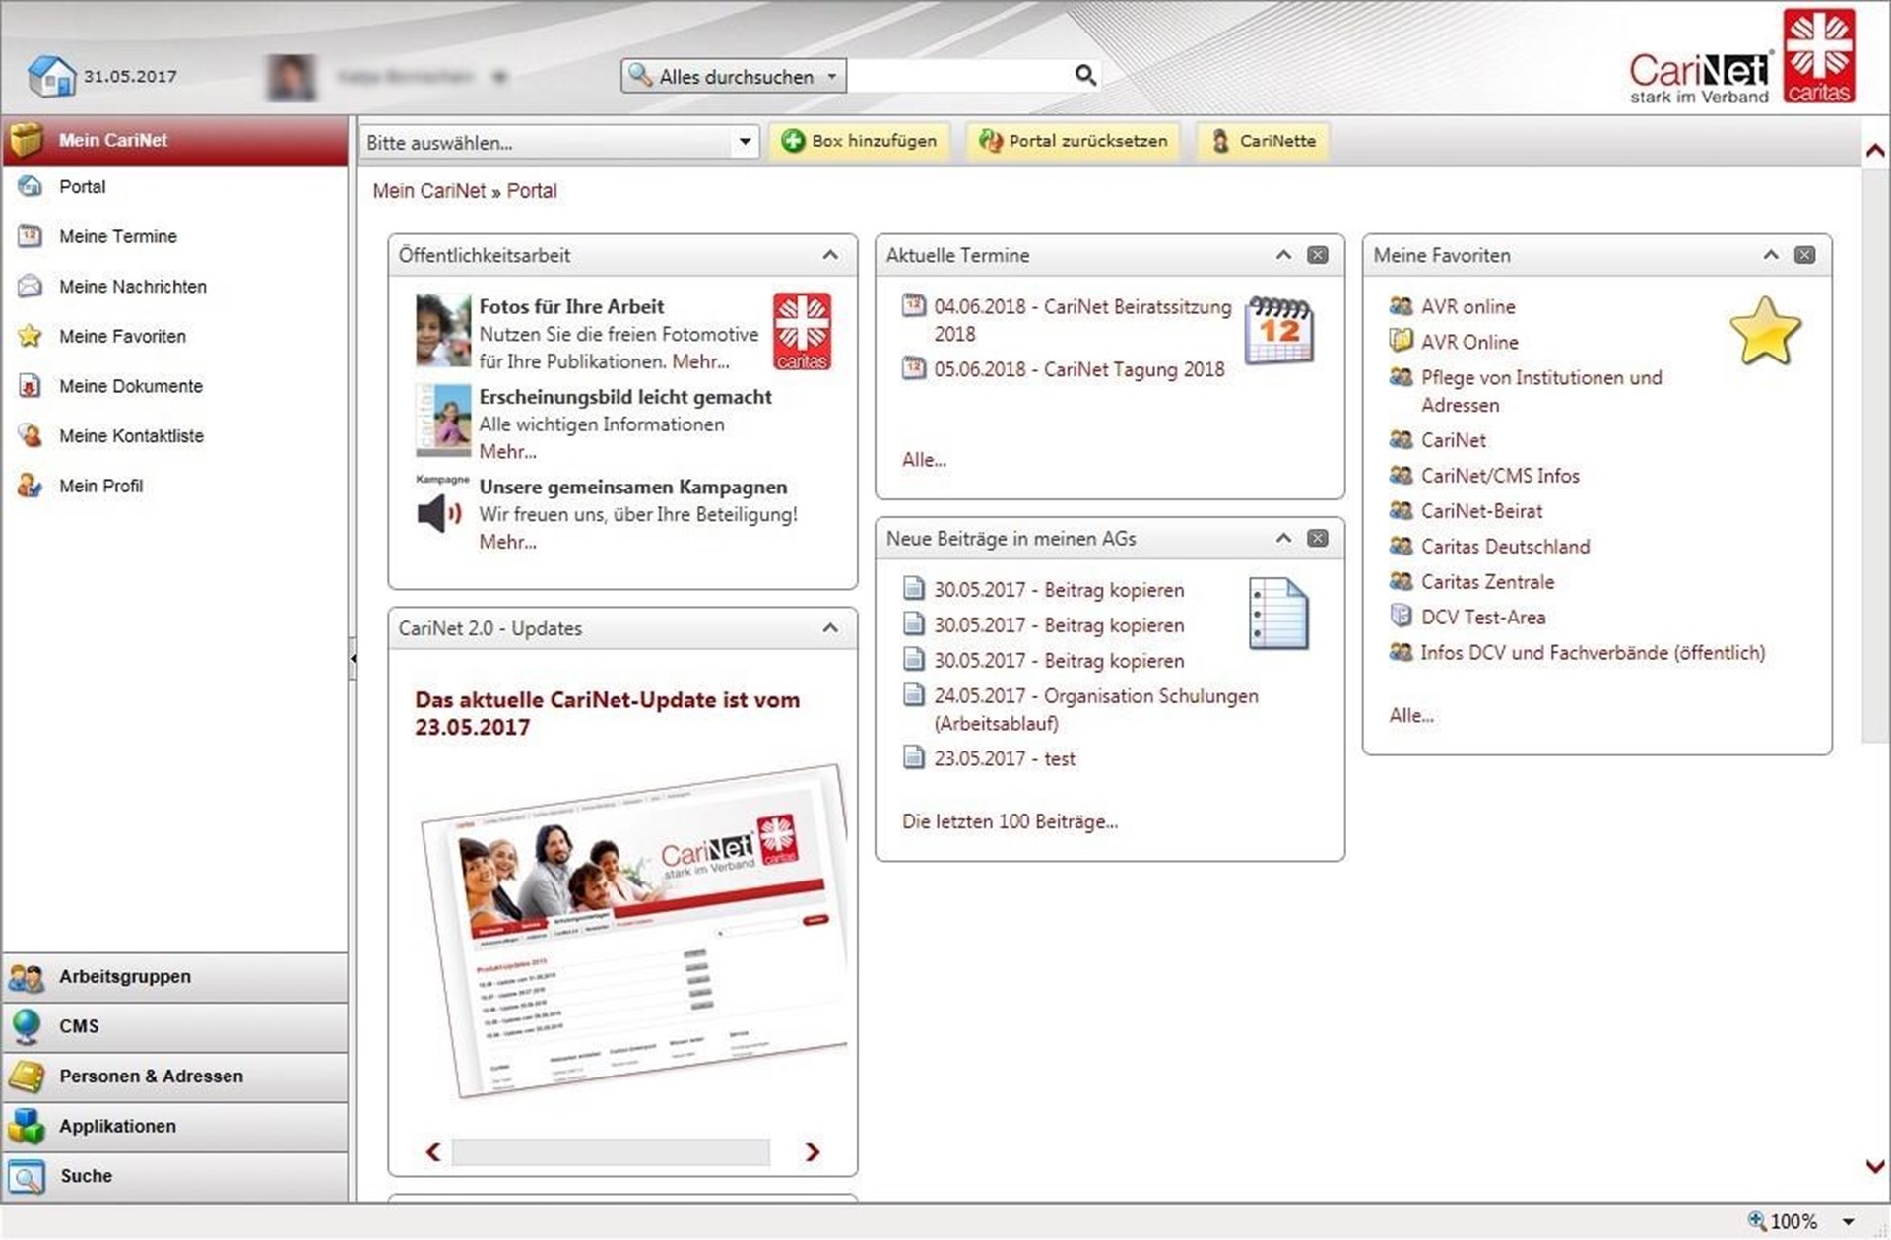Viewport: 1891px width, 1240px height.
Task: Click the Arbeitsgruppen people icon
Action: coord(27,977)
